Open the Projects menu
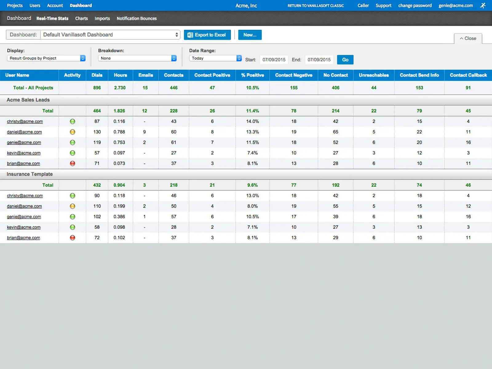 click(x=15, y=6)
